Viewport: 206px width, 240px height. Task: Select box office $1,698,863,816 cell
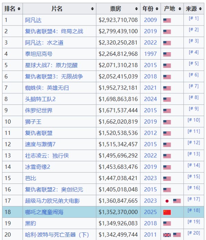coord(118,99)
